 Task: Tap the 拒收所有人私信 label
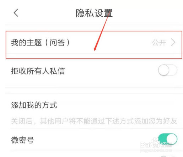tap(38, 71)
